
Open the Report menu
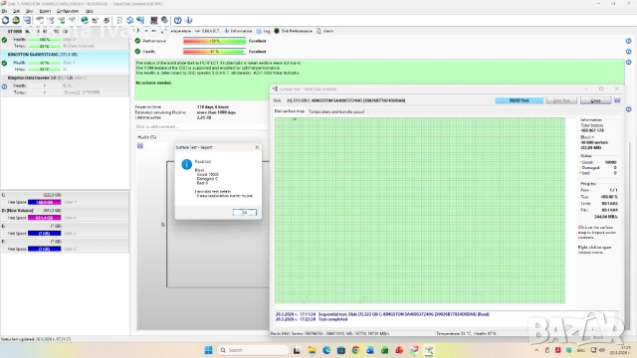45,11
